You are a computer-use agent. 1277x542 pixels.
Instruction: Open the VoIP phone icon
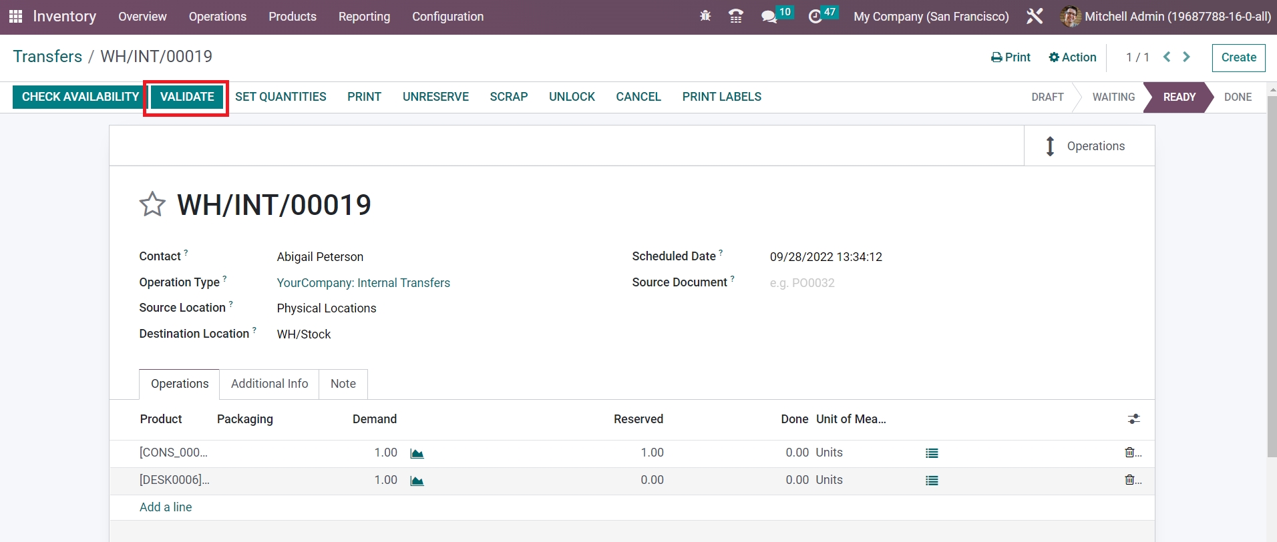[736, 16]
